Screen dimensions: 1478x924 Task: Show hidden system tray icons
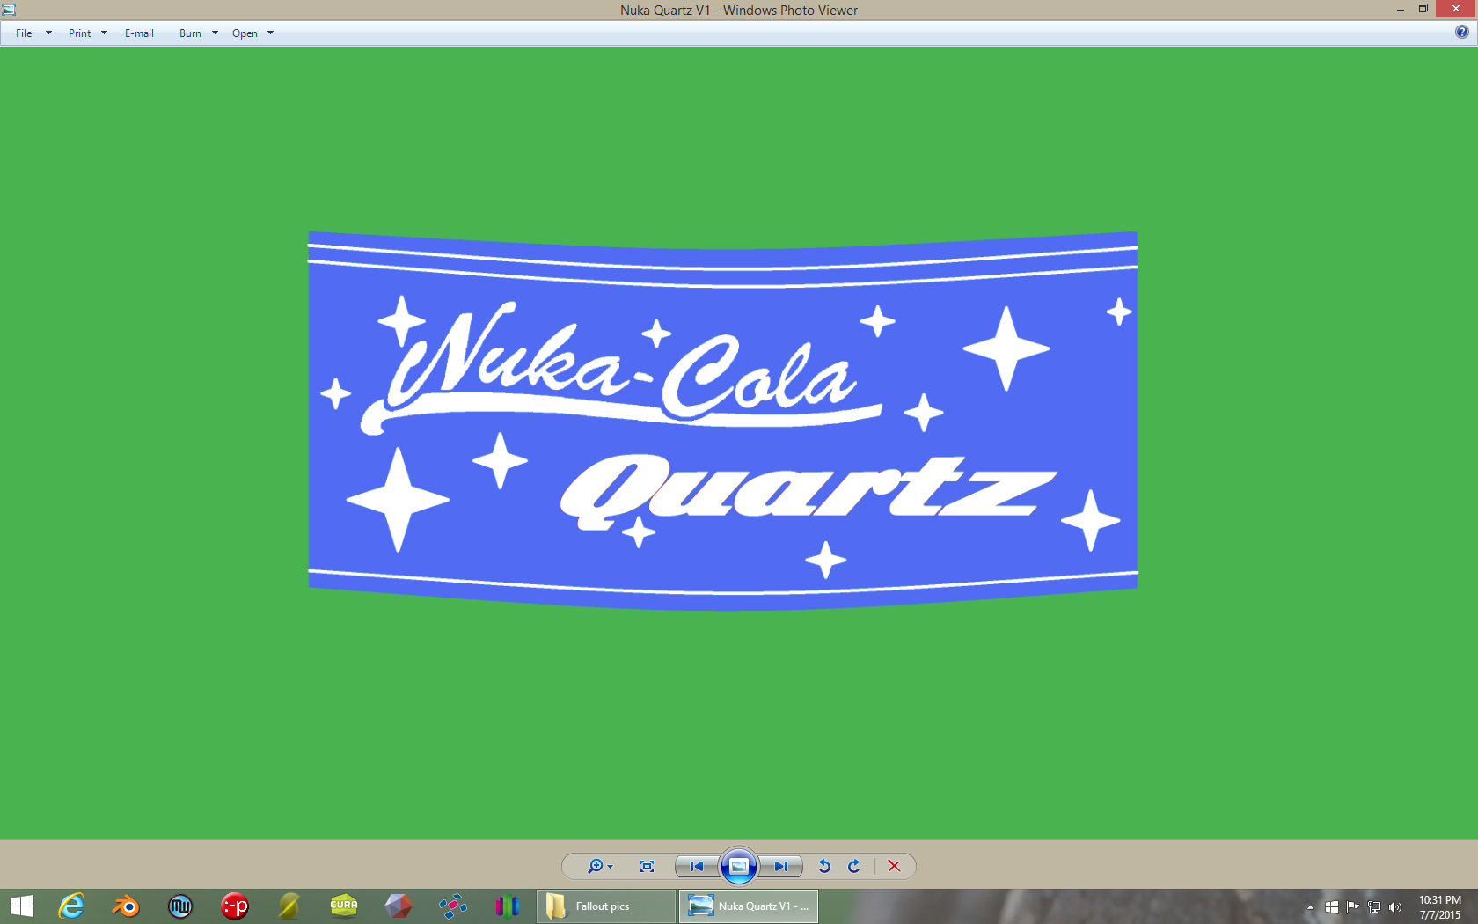[x=1310, y=907]
